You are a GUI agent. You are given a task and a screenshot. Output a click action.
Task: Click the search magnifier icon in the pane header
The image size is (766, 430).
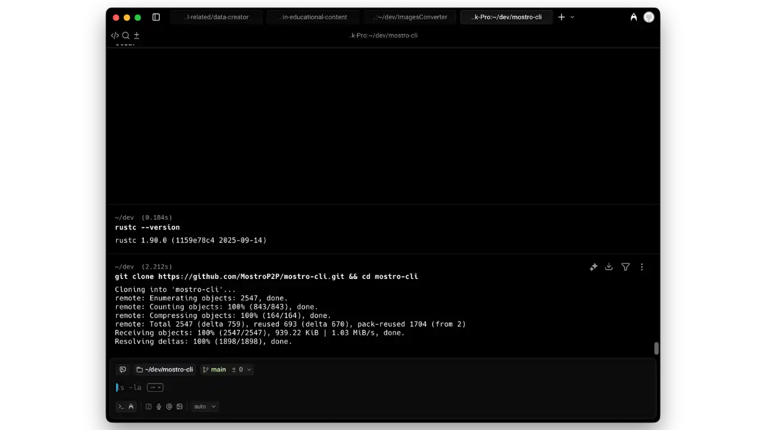point(126,35)
